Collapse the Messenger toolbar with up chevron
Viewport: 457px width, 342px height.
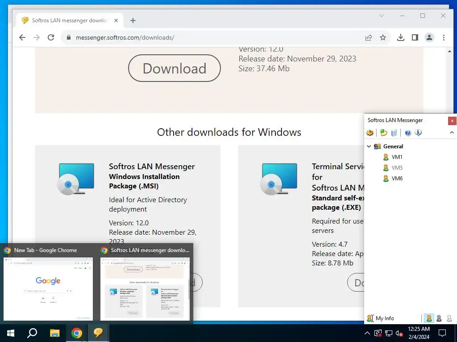452,133
